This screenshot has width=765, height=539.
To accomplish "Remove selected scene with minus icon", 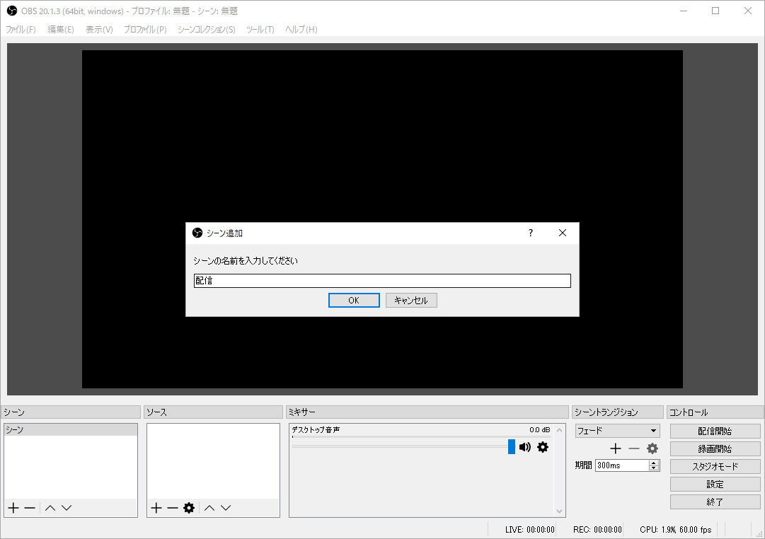I will tap(30, 508).
